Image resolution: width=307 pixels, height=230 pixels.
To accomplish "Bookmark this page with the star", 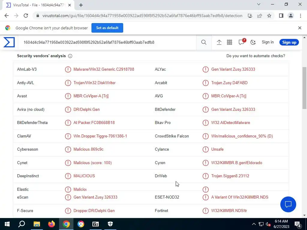I will click(x=269, y=16).
